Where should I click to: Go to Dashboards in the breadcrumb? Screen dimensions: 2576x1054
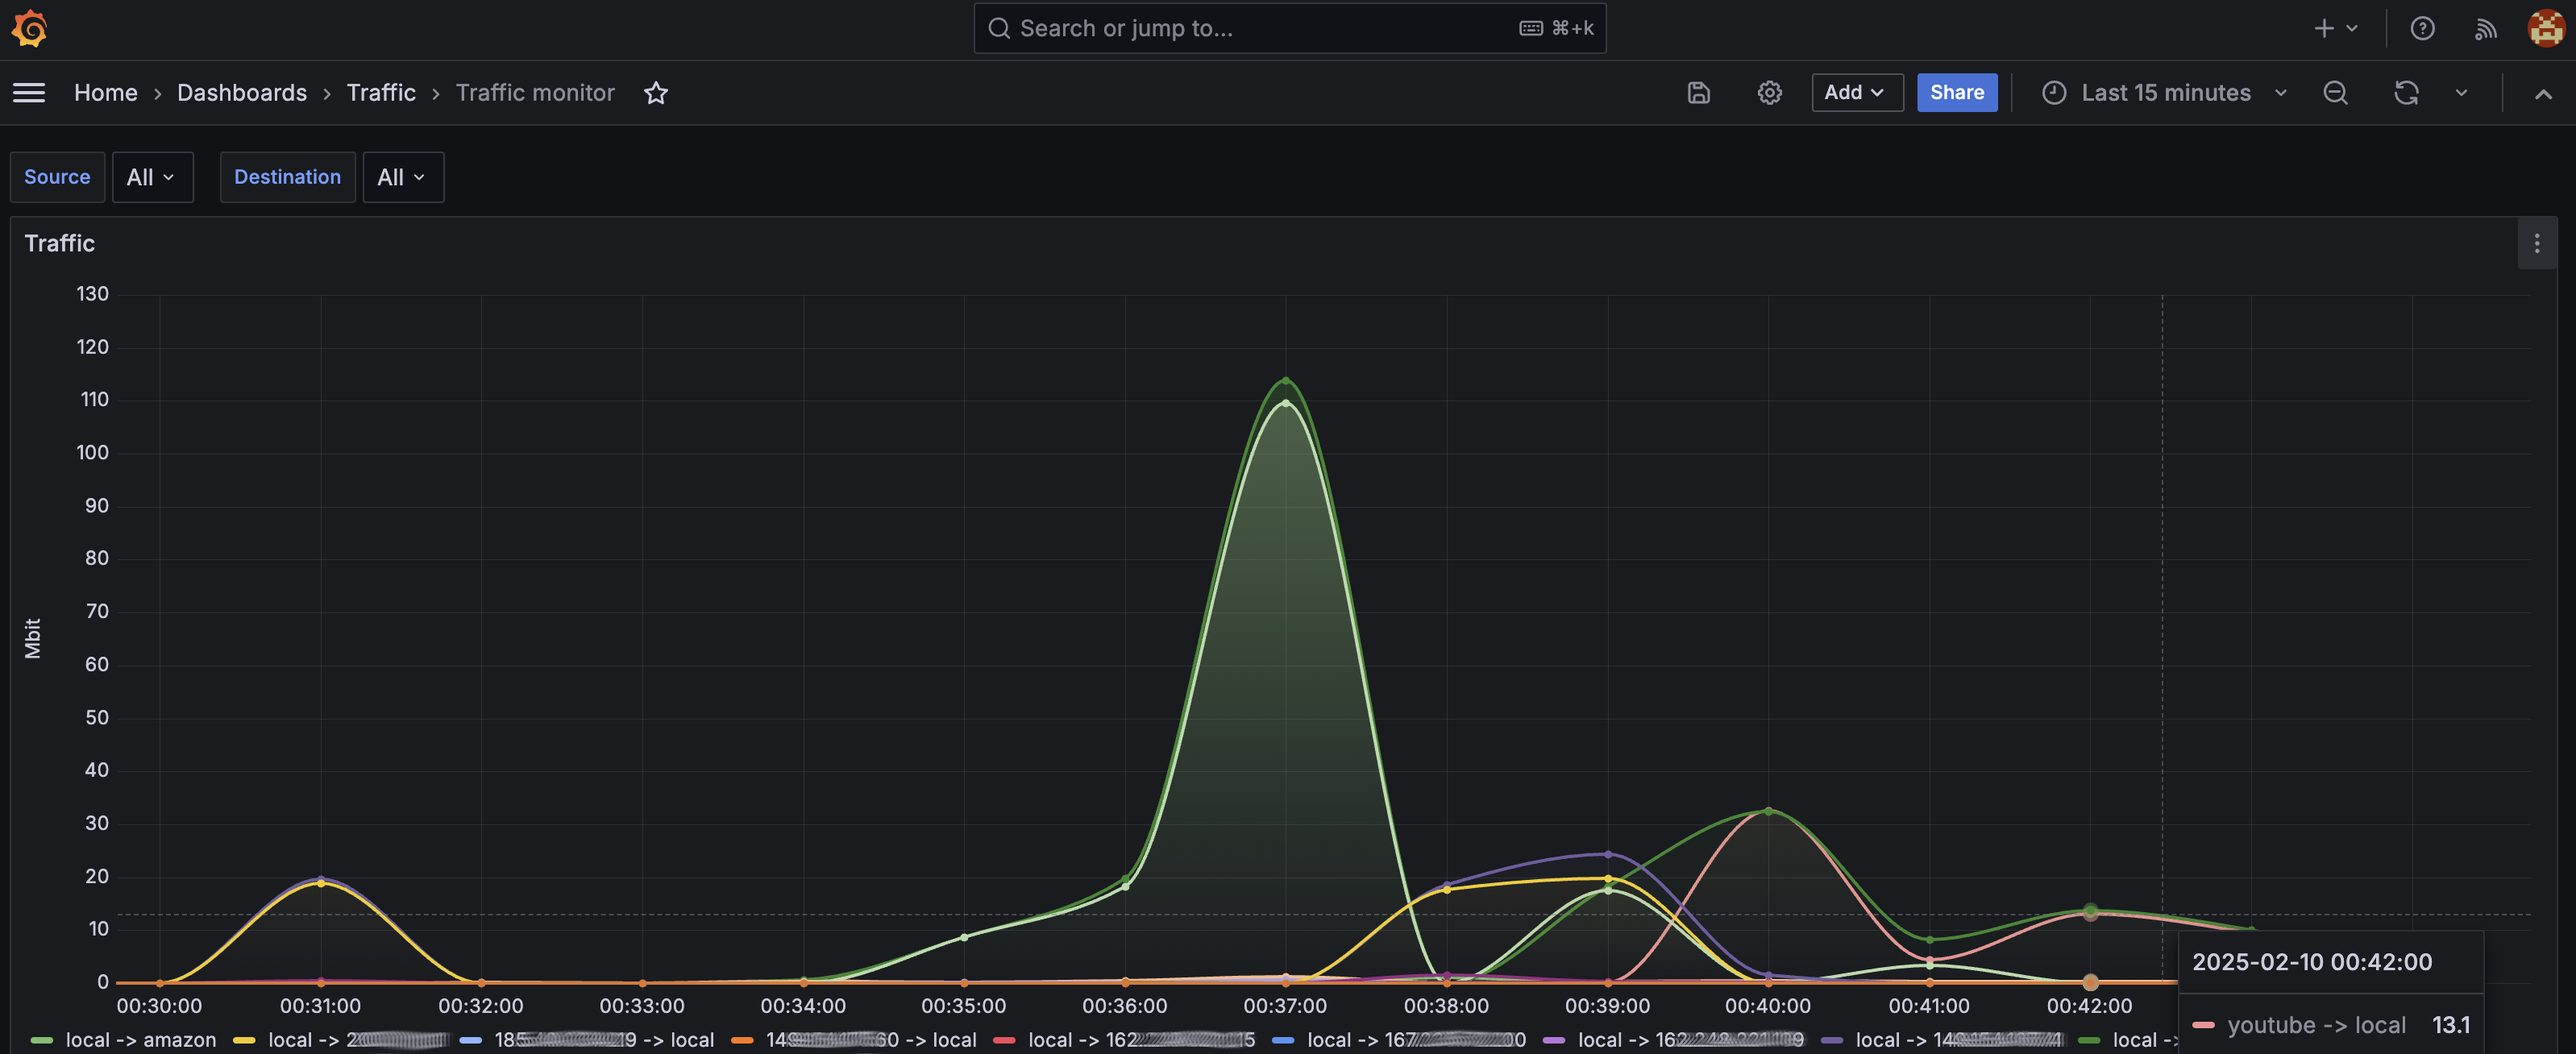(x=242, y=93)
